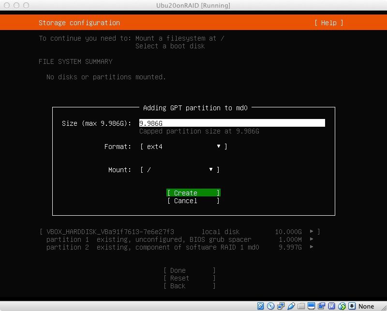This screenshot has height=311, width=387.
Task: Click the shared folders icon
Action: 301,306
